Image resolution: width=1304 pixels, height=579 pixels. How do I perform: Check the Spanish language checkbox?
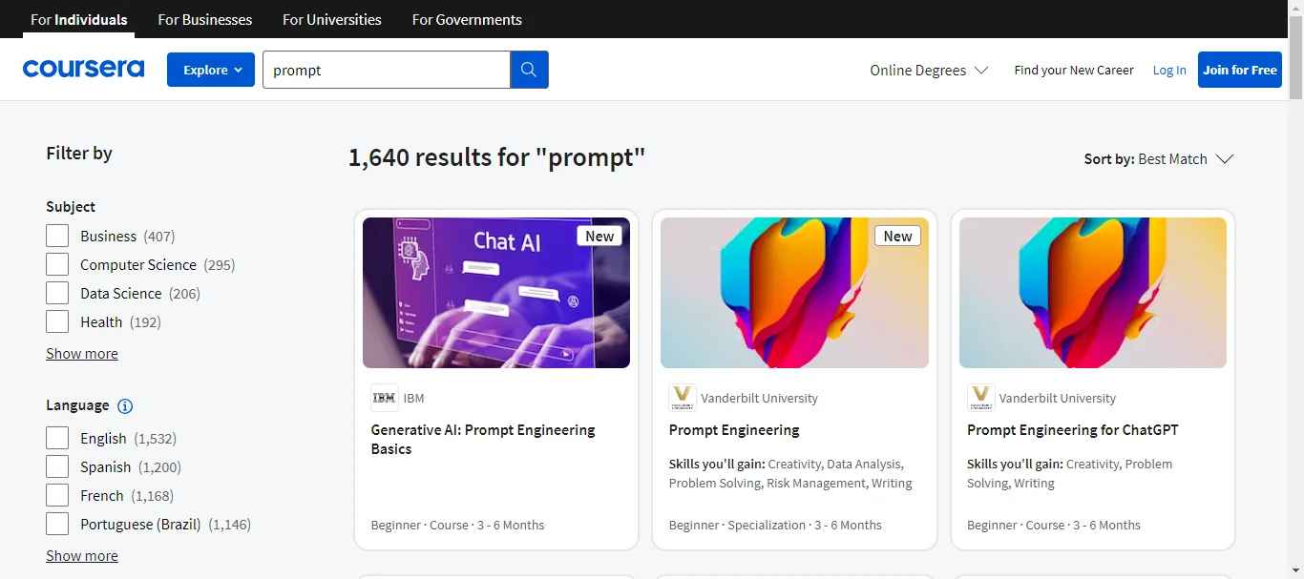tap(56, 466)
